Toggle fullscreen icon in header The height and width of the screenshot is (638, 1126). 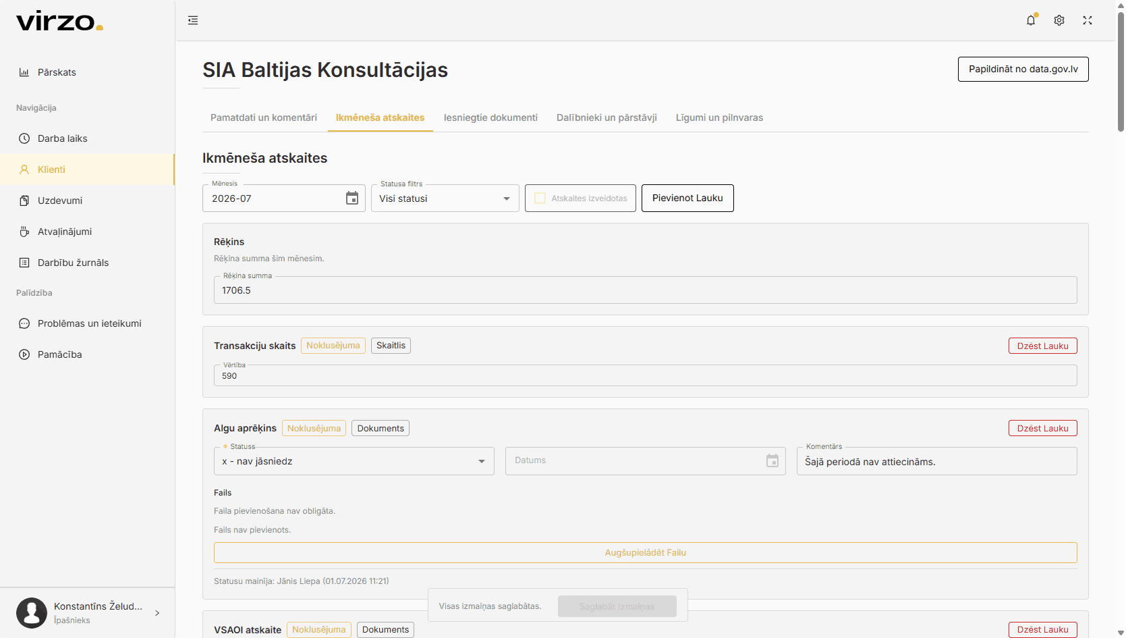point(1088,20)
